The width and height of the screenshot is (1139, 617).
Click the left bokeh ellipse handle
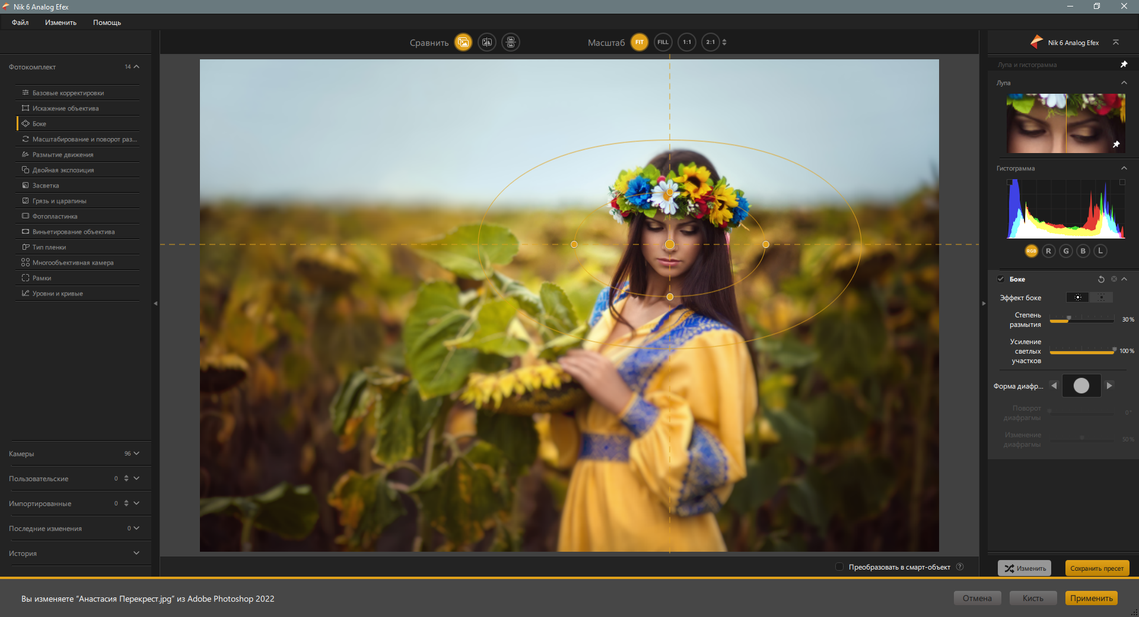tap(574, 244)
